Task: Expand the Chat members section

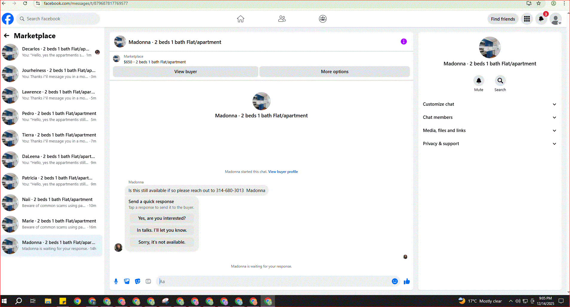Action: 490,117
